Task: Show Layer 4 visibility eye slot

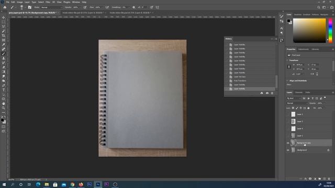Action: (x=288, y=128)
